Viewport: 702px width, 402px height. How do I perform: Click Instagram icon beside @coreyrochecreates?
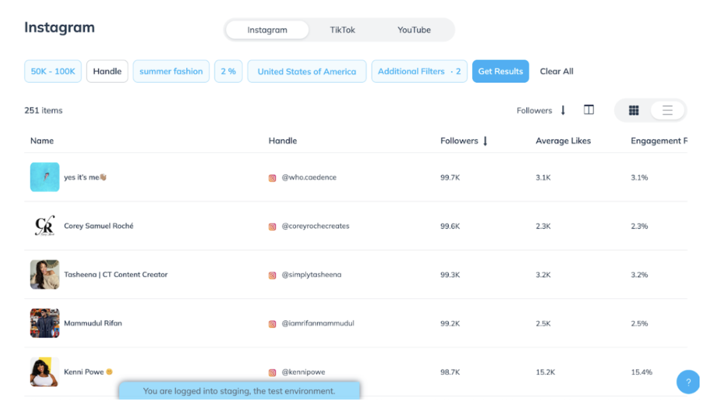[273, 226]
